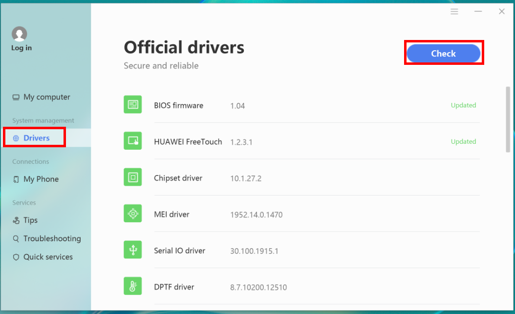515x314 pixels.
Task: Select the DPTF driver thermometer icon
Action: click(x=132, y=286)
